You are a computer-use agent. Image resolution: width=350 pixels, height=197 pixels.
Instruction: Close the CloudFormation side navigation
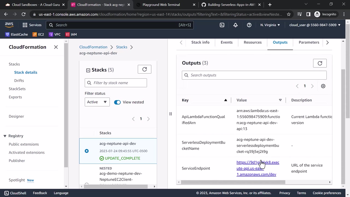coord(56,47)
